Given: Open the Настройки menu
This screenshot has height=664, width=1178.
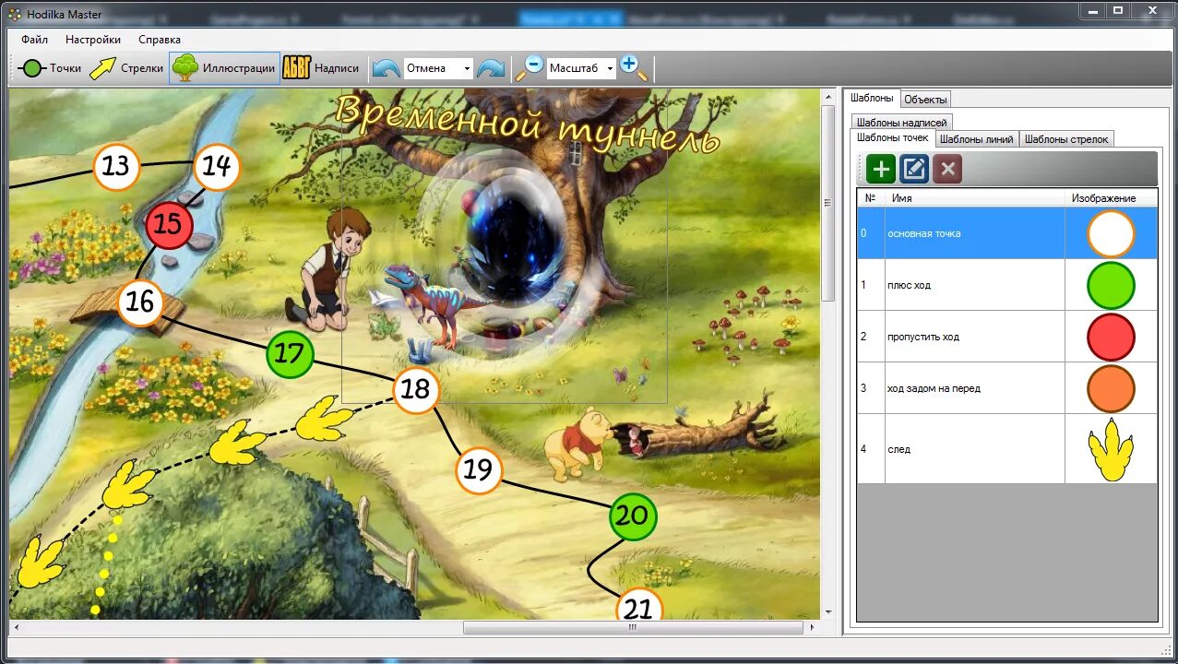Looking at the screenshot, I should pos(93,40).
